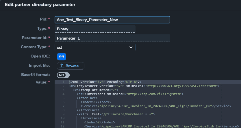
Task: Click the ns0:Interfaces namespace line
Action: (x=130, y=94)
